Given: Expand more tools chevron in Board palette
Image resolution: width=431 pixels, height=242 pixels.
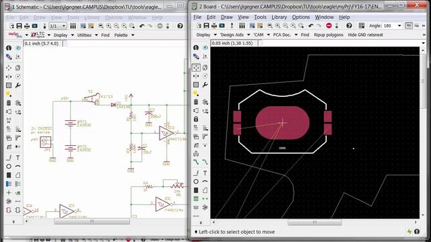Looking at the screenshot, I should pyautogui.click(x=201, y=223).
